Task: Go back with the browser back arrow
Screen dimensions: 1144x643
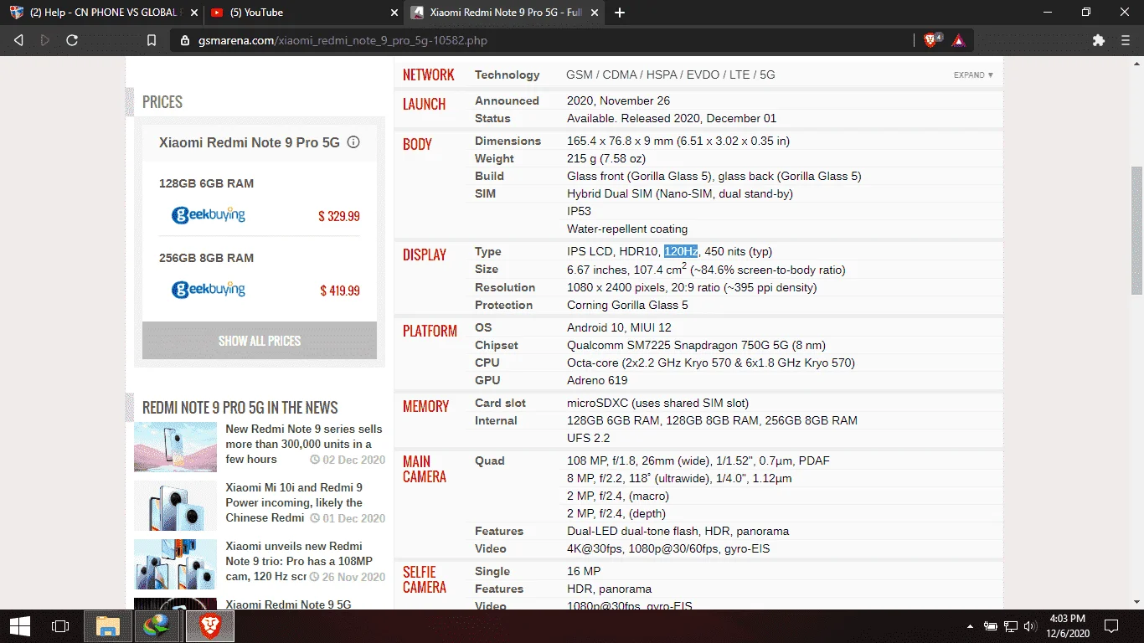Action: click(x=18, y=40)
